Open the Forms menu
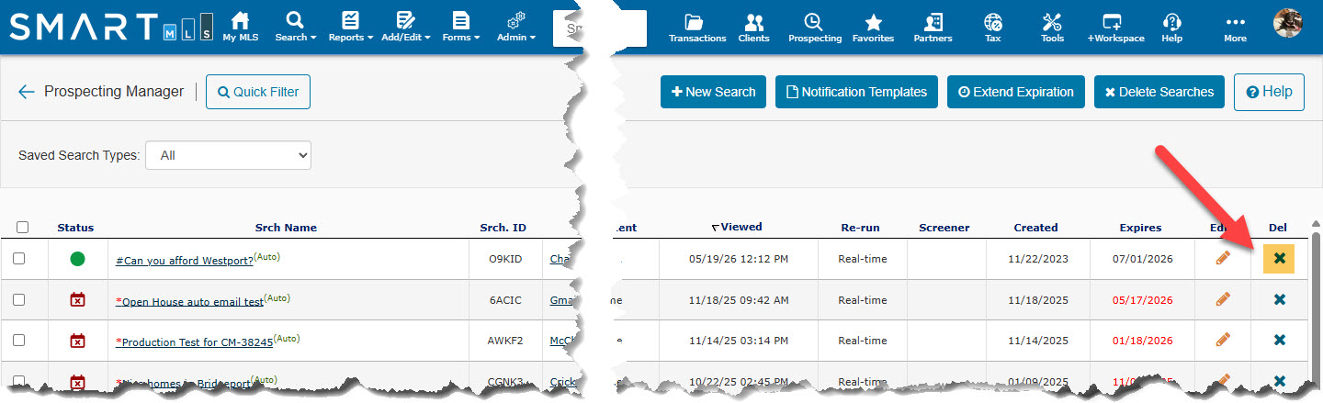The width and height of the screenshot is (1323, 403). (461, 27)
